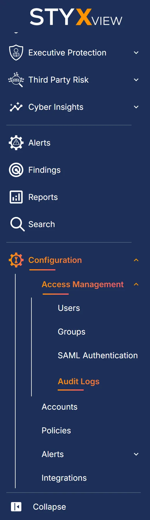Open the Reports page
This screenshot has height=520, width=150.
43,197
